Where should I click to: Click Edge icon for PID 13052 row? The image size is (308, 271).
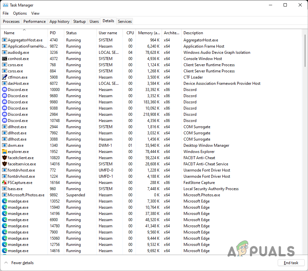5,201
